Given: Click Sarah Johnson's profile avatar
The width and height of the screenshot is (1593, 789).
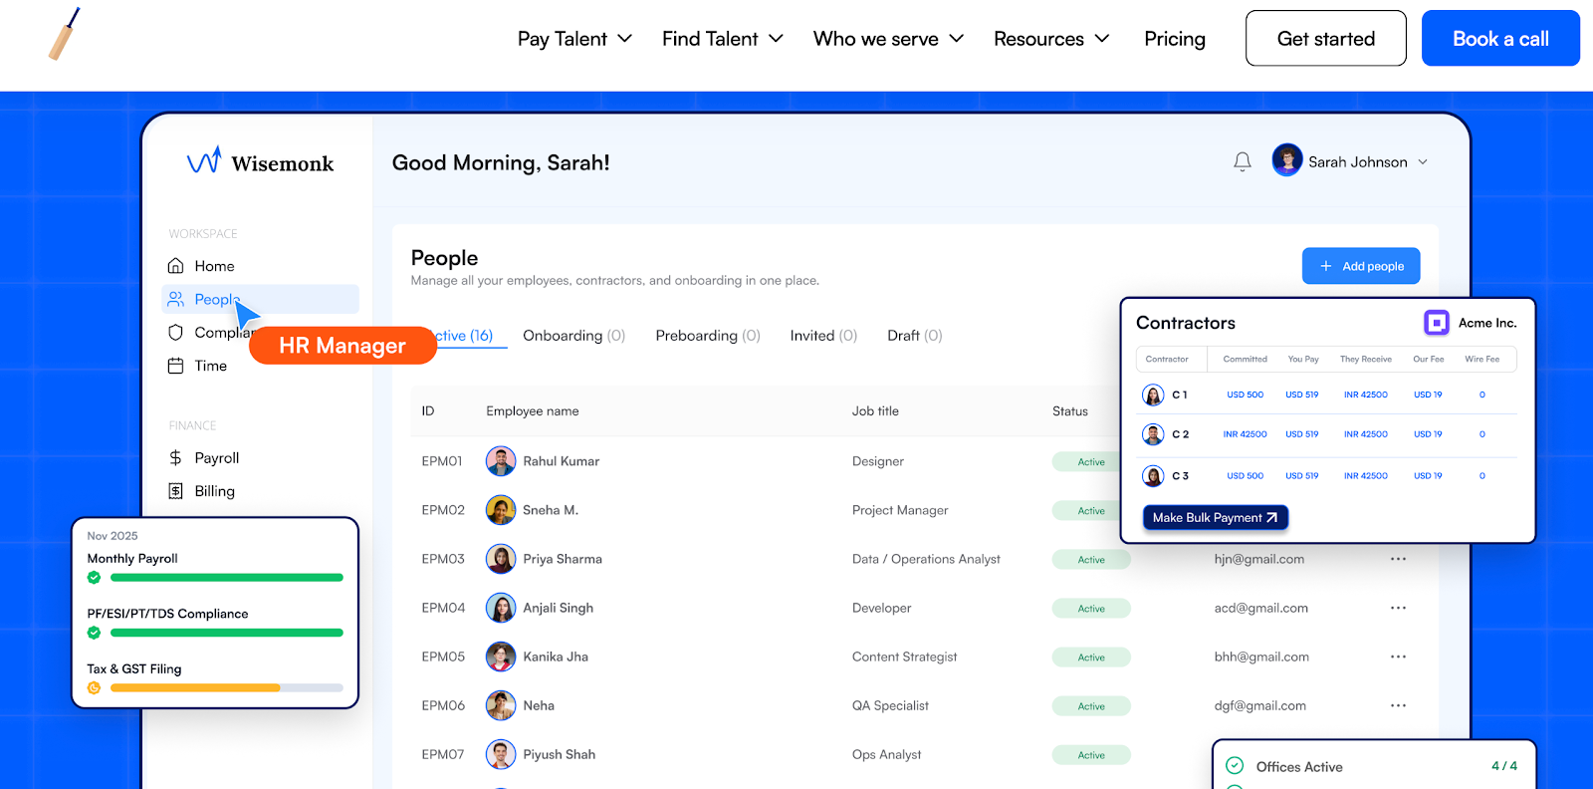Looking at the screenshot, I should tap(1287, 160).
